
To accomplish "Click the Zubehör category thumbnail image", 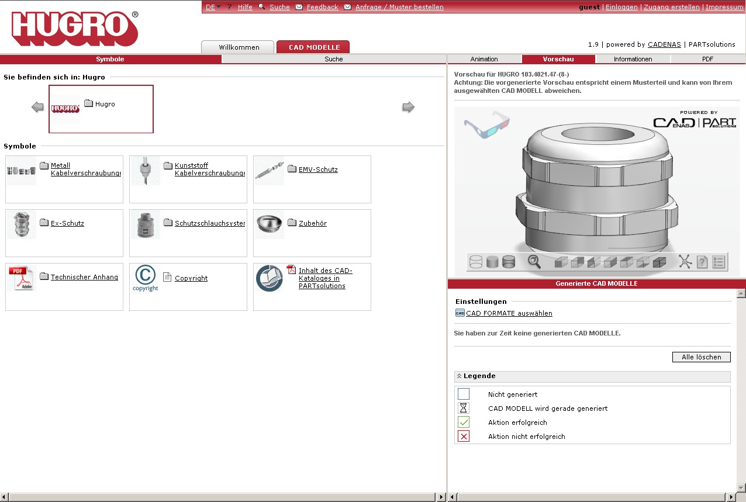I will click(270, 225).
